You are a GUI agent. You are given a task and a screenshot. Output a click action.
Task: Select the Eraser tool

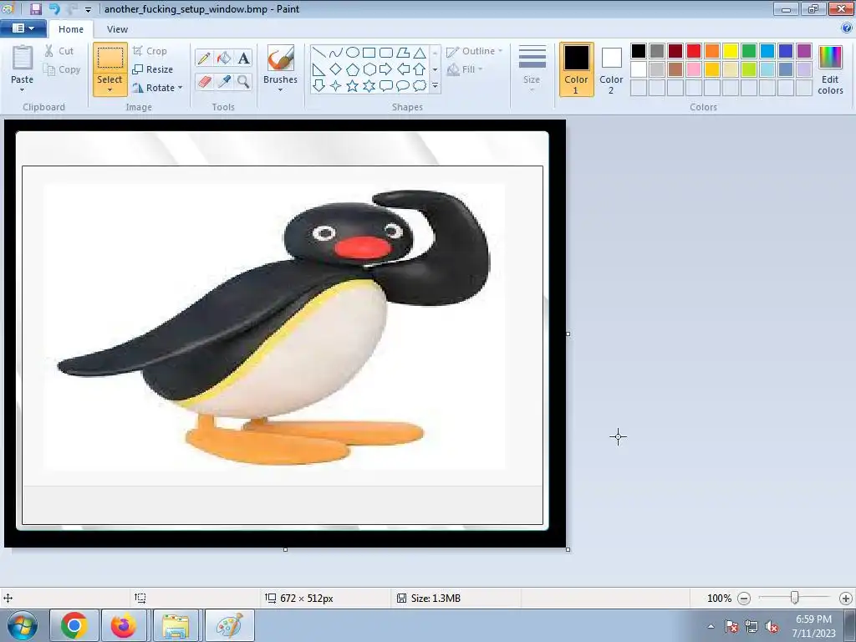204,82
